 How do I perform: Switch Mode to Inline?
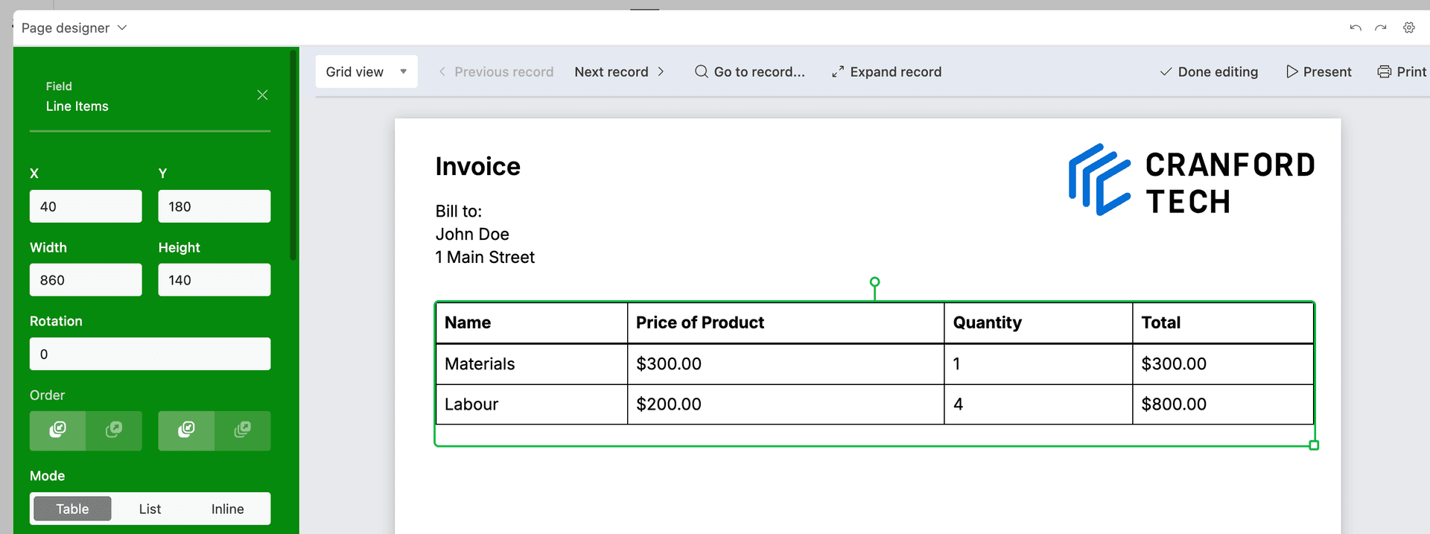click(x=227, y=509)
